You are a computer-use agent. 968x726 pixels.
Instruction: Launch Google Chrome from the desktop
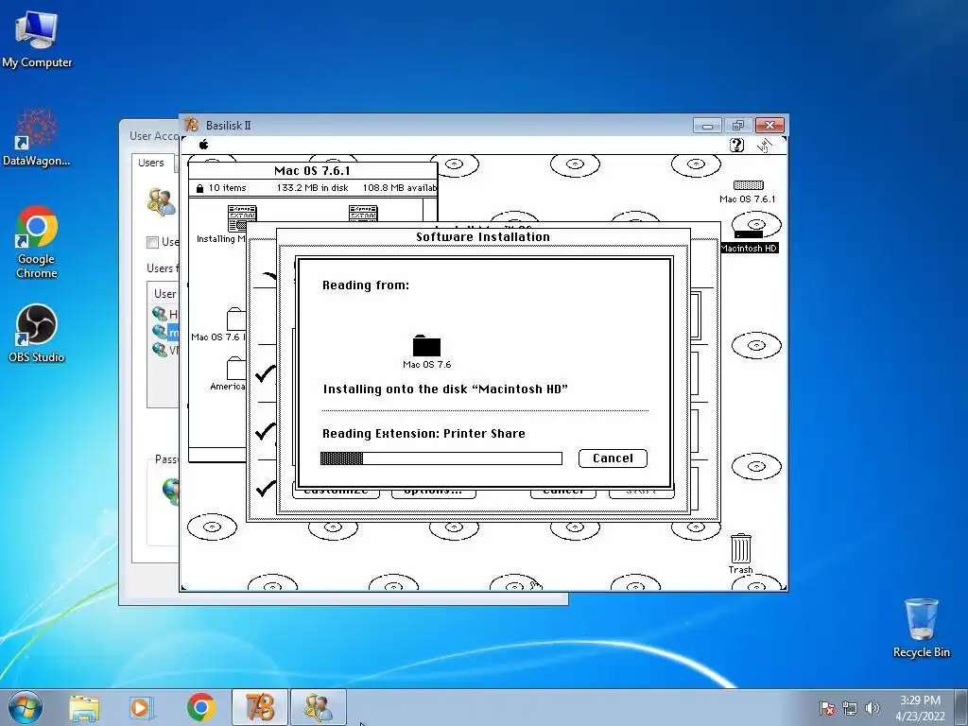(37, 242)
